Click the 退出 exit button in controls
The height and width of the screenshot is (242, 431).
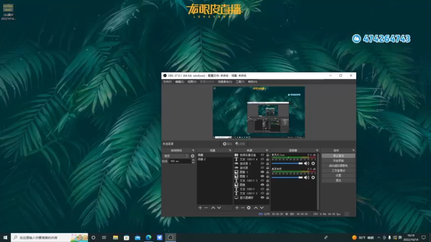[338, 181]
